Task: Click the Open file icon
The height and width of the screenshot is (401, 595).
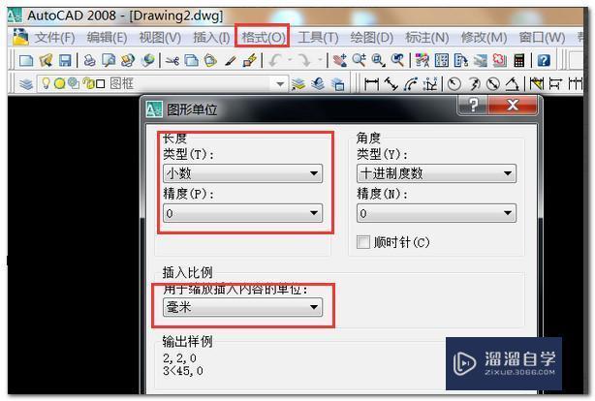Action: point(46,60)
